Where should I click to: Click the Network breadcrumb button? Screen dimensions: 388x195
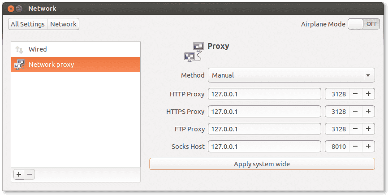pos(63,24)
